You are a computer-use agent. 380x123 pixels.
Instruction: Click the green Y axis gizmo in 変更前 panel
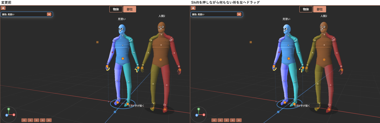coord(9,109)
